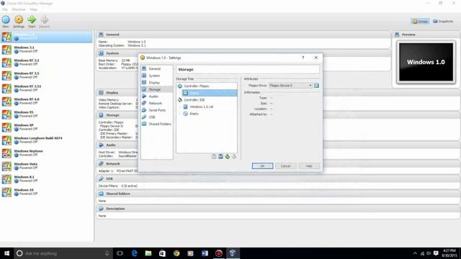461x259 pixels.
Task: Open Task View from the taskbar
Action: point(120,253)
